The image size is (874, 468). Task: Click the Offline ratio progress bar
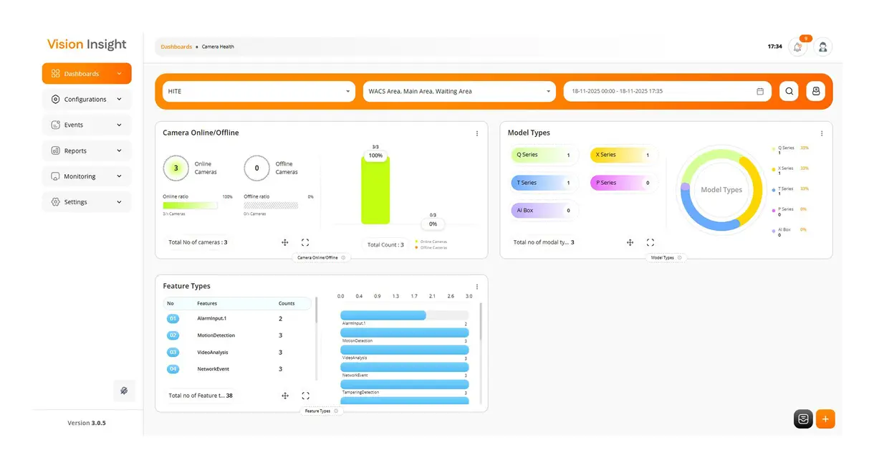coord(271,205)
